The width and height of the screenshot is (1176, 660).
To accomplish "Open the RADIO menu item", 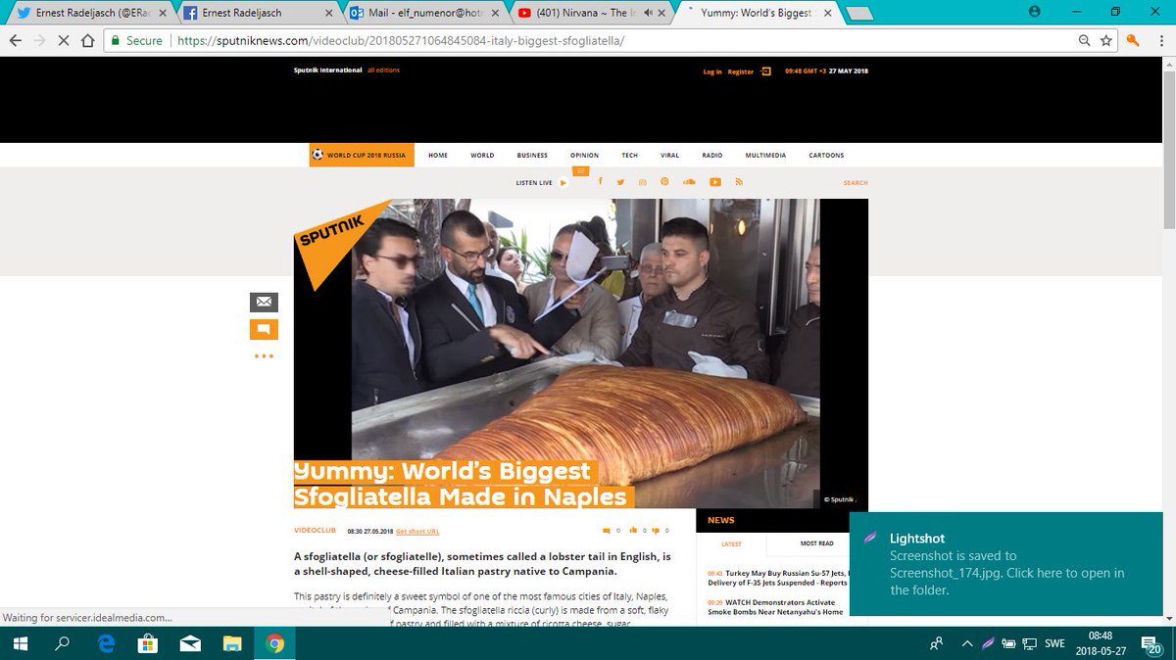I will (x=711, y=155).
